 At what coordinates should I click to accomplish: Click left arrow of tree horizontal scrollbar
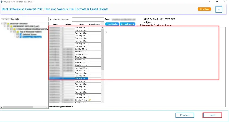(1, 107)
